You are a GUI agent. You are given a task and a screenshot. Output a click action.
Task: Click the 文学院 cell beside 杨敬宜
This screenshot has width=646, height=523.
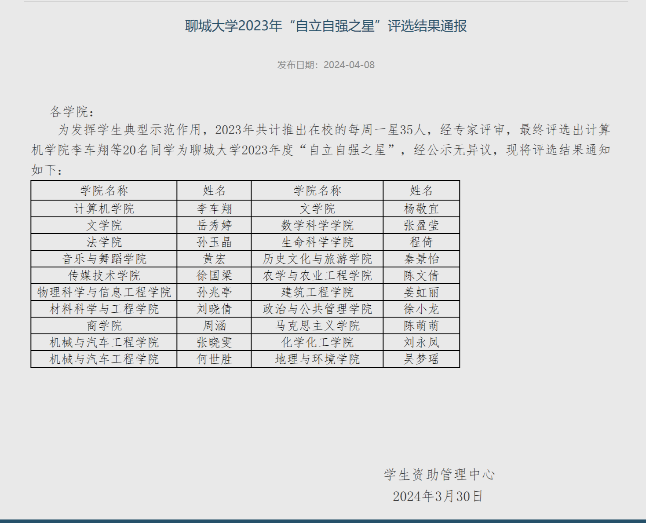318,208
